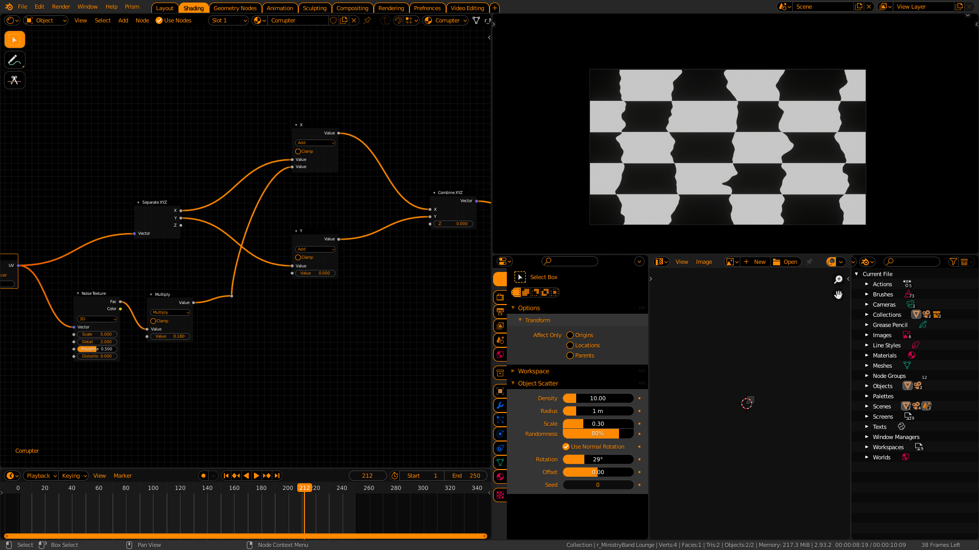Screen dimensions: 979x550
Task: Open the 3D dimensions dropdown on Noise Texture
Action: point(97,319)
